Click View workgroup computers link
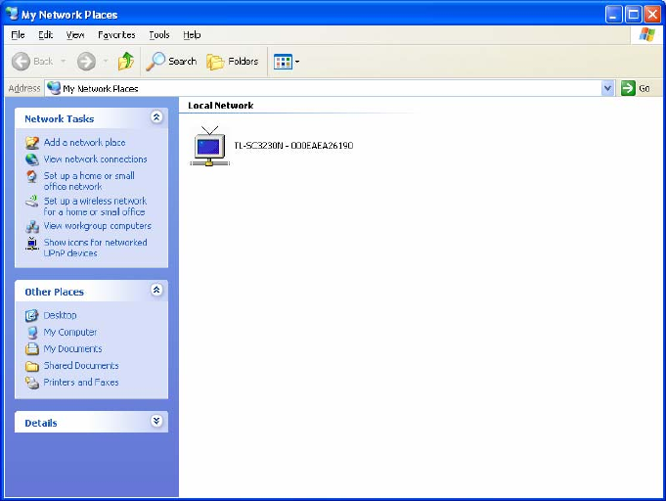The image size is (666, 501). tap(98, 226)
